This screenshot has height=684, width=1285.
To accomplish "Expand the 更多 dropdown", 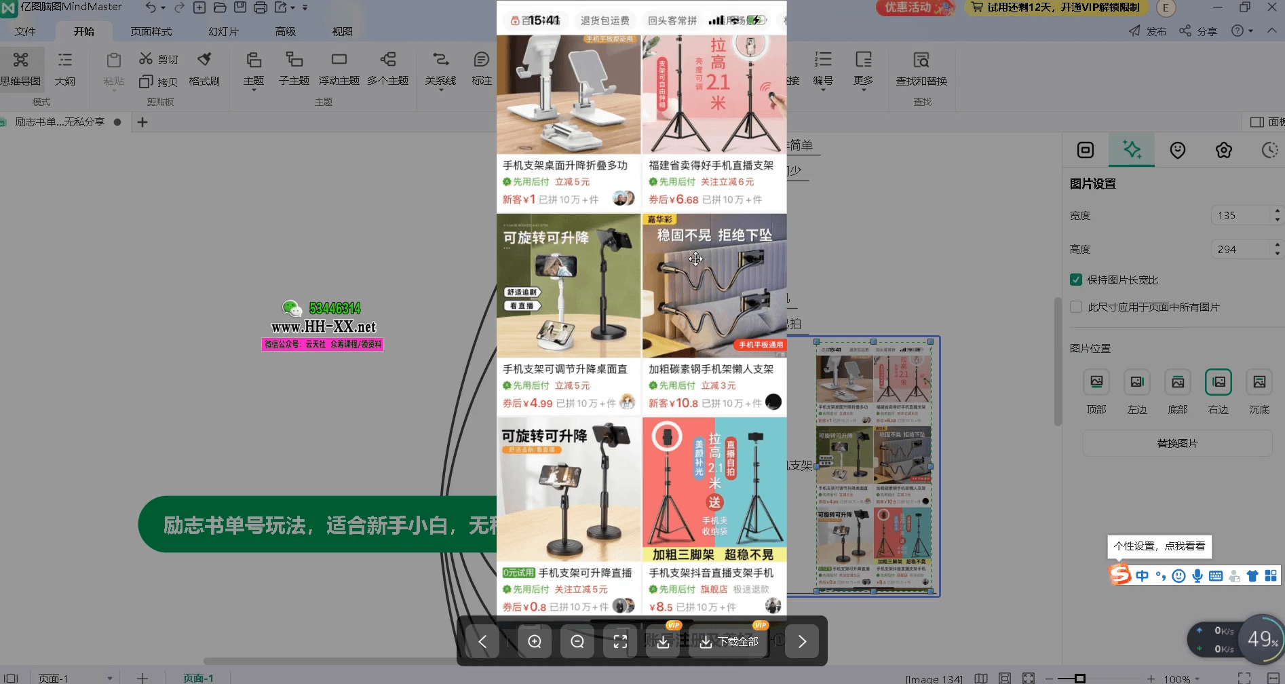I will click(864, 90).
